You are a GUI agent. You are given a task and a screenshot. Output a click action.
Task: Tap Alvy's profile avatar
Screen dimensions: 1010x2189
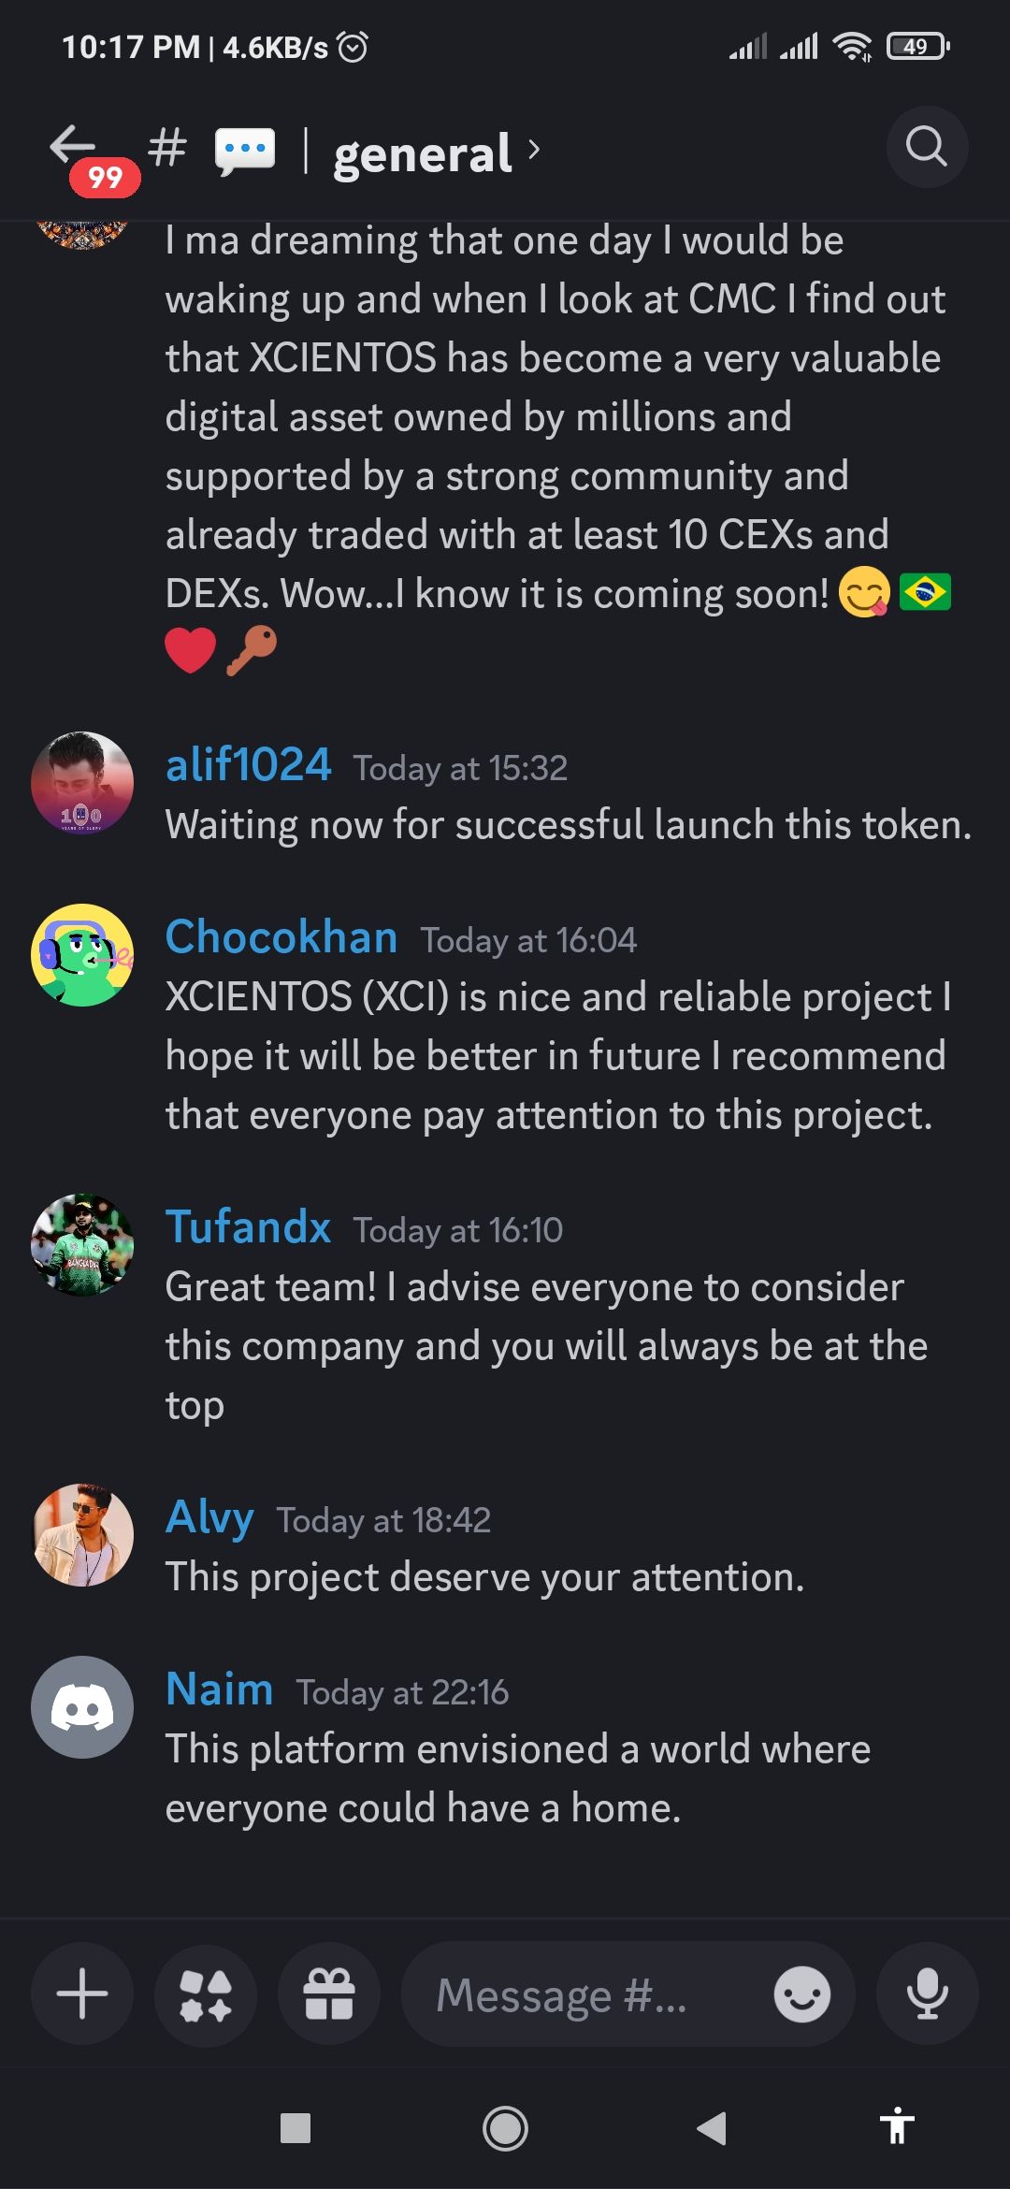[x=82, y=1534]
